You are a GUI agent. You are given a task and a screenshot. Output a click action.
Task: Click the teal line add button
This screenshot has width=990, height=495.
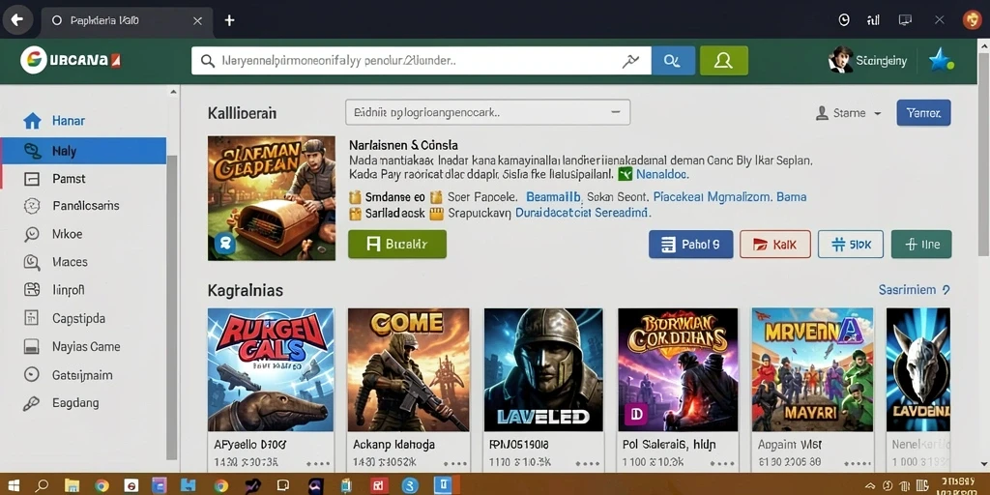coord(921,244)
